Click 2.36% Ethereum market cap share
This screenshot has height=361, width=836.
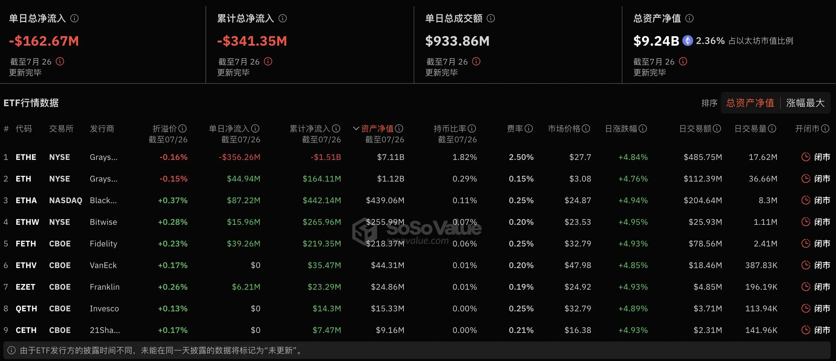tap(710, 41)
